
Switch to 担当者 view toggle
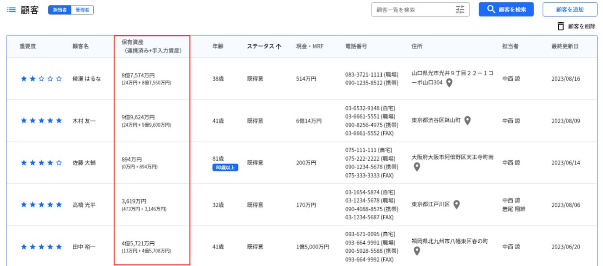pos(60,10)
